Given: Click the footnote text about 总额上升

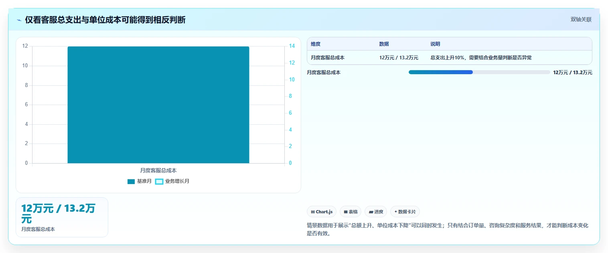Looking at the screenshot, I should (447, 229).
